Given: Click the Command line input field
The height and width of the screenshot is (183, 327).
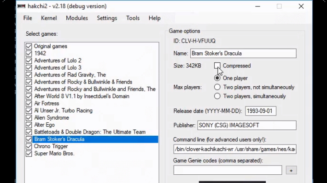Looking at the screenshot, I should [x=235, y=149].
